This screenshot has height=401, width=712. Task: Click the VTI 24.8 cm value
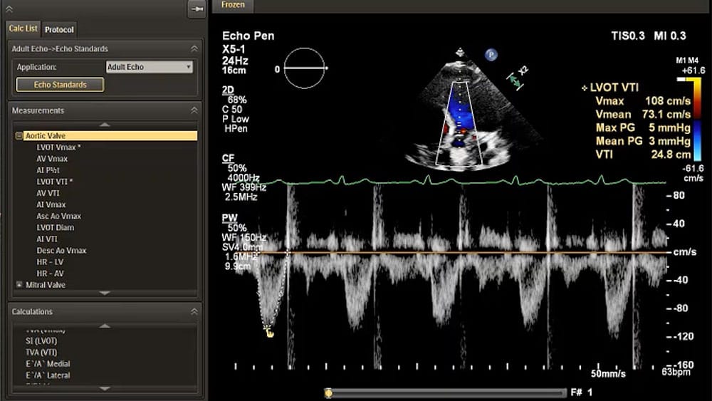tap(671, 155)
